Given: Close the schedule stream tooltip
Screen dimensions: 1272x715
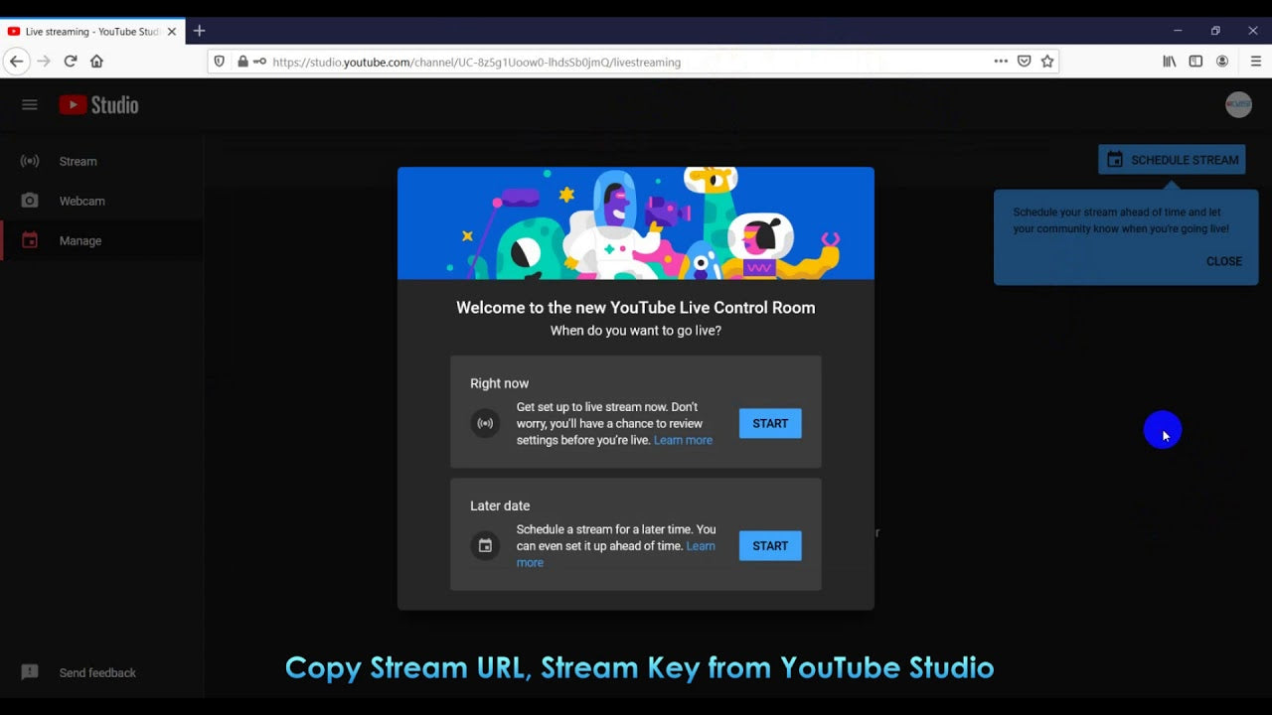Looking at the screenshot, I should pos(1223,261).
